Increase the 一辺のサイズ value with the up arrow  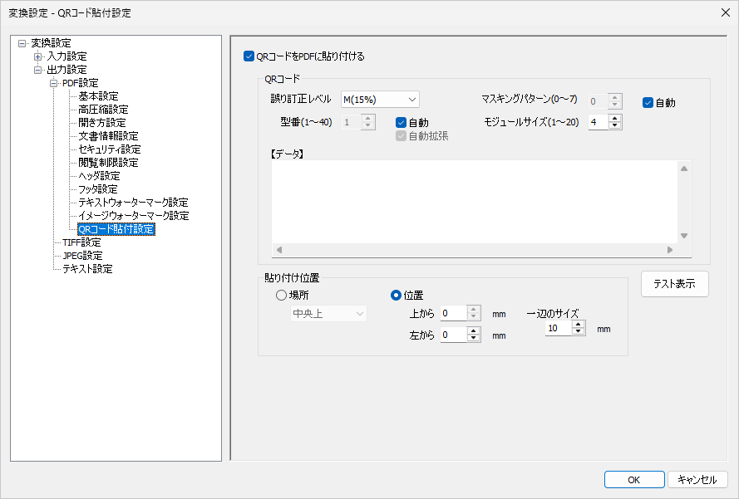click(579, 325)
